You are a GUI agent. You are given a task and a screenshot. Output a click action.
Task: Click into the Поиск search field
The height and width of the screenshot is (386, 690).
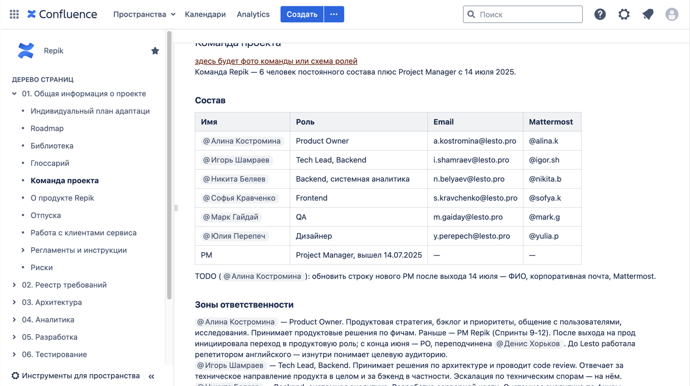click(x=522, y=14)
